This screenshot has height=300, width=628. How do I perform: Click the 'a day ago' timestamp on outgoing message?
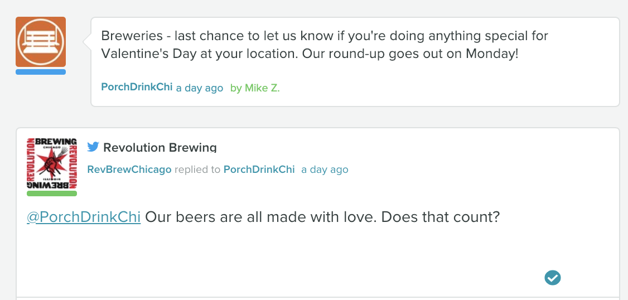point(200,88)
